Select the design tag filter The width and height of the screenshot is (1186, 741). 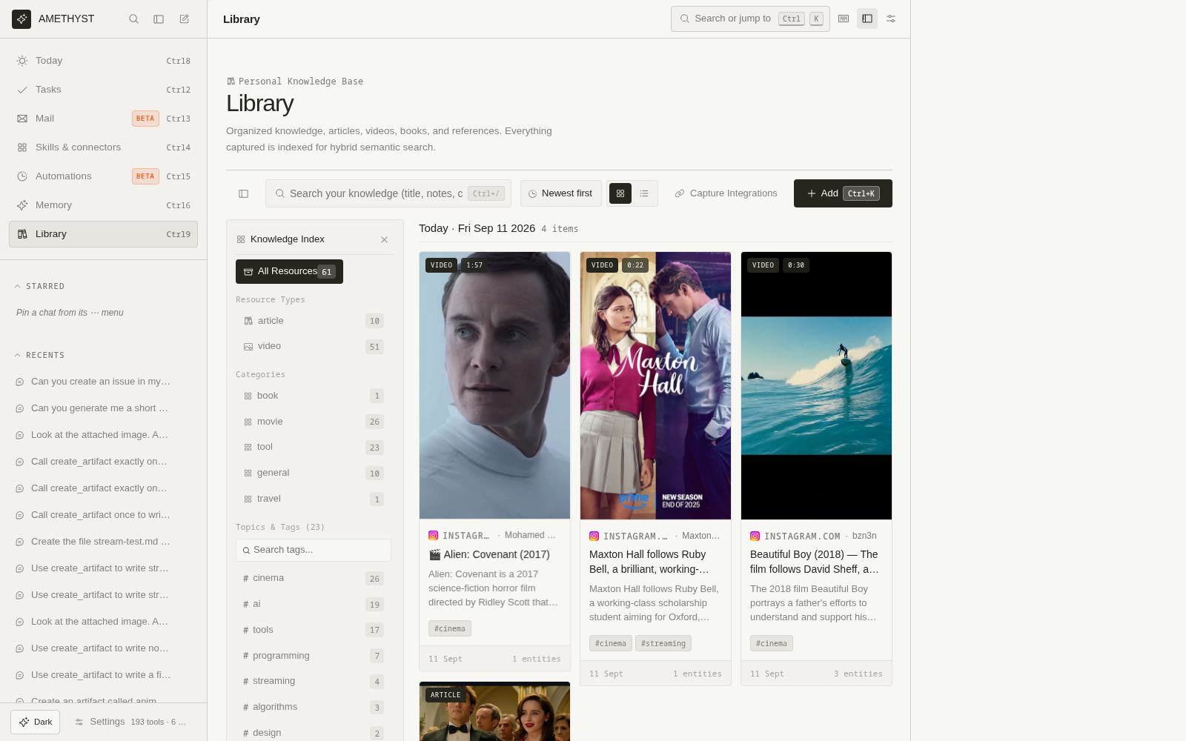pos(314,733)
